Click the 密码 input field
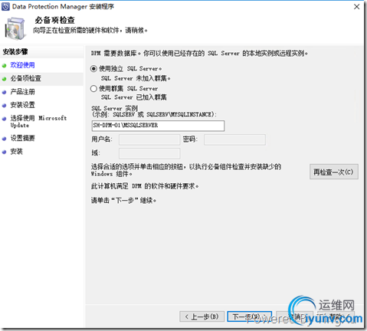This screenshot has height=331, width=367. coord(234,139)
